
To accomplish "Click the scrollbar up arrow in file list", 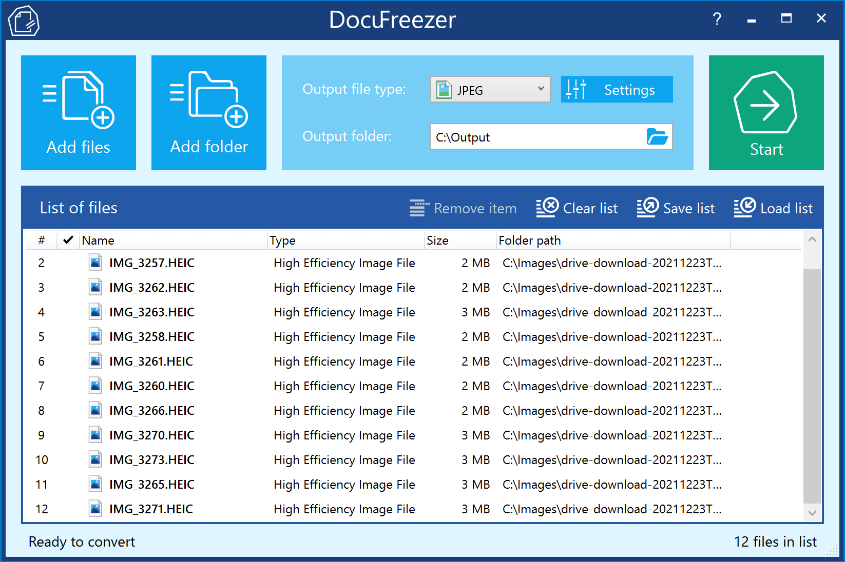I will pyautogui.click(x=812, y=239).
